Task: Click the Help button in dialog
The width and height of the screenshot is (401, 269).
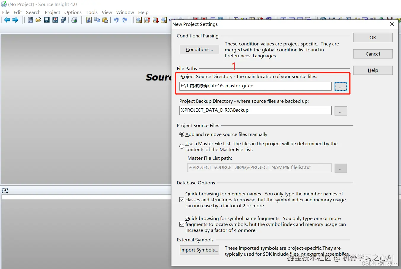Action: point(373,70)
